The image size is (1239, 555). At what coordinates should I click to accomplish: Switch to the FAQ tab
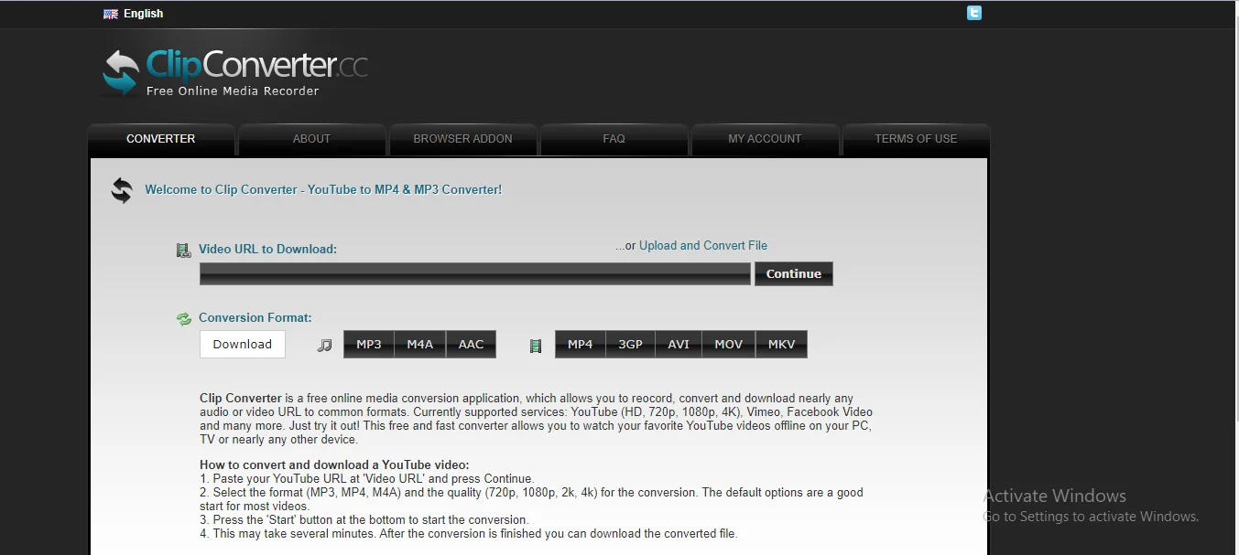click(x=614, y=139)
